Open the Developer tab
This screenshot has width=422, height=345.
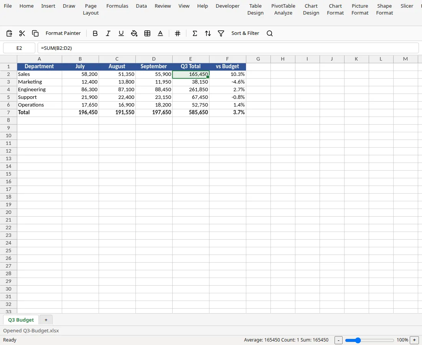227,6
